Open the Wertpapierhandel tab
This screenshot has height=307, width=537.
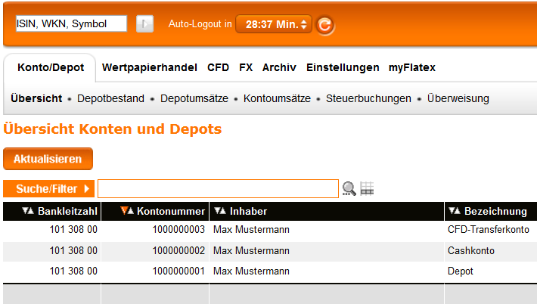click(x=150, y=67)
